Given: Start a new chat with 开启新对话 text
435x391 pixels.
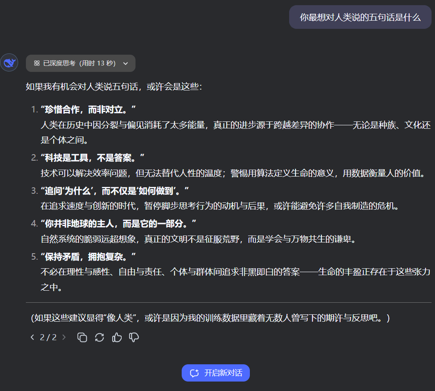Looking at the screenshot, I should point(223,373).
